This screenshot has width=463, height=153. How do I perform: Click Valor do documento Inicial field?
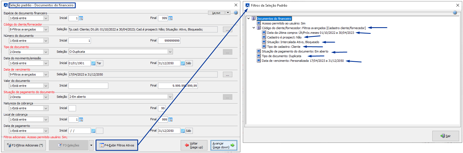pyautogui.click(x=88, y=86)
